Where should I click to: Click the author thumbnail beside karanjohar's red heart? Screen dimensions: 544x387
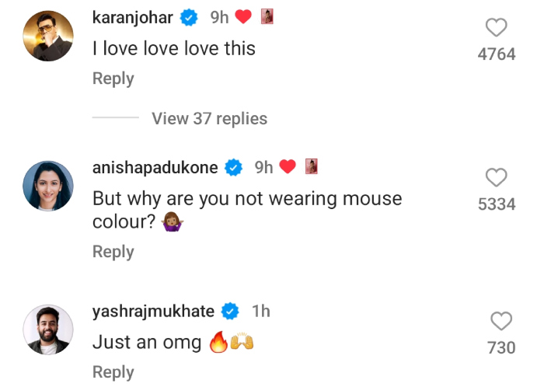(x=267, y=17)
